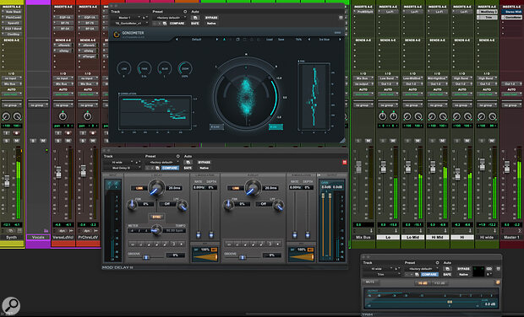Open ModDelay 3 insert on Hi wide

pos(487,12)
